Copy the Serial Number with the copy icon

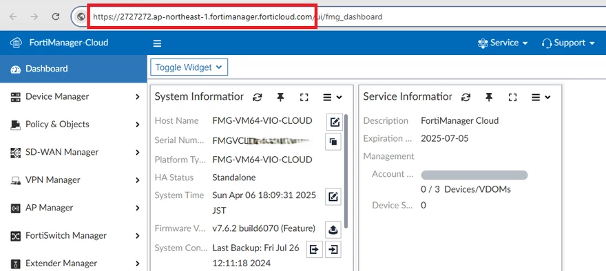point(333,142)
